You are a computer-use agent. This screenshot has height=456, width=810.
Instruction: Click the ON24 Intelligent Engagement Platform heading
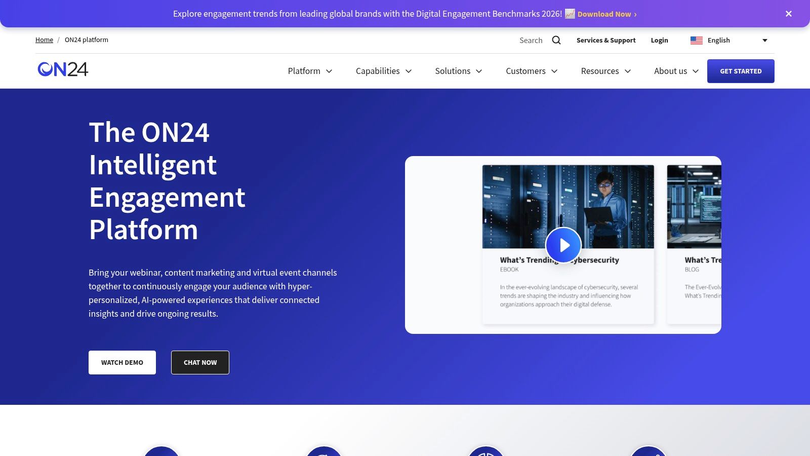coord(167,181)
